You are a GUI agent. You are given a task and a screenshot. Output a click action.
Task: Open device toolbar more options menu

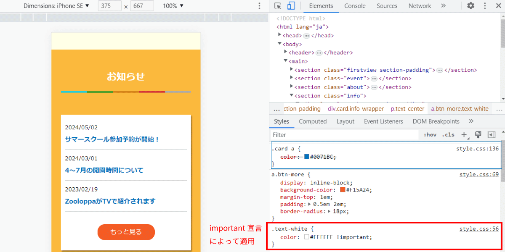click(259, 6)
